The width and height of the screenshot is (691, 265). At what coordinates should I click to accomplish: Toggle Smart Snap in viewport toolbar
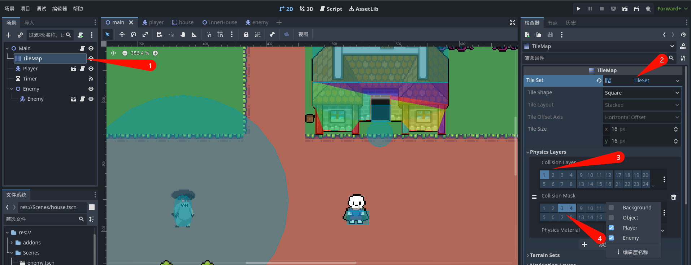coord(209,34)
